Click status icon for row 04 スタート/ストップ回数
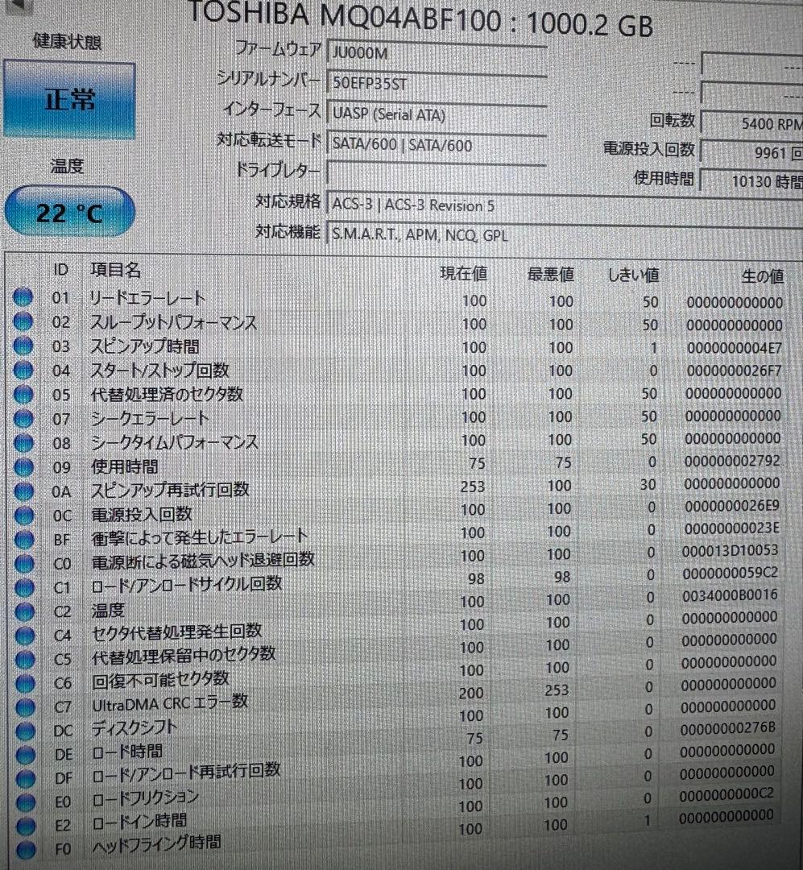The image size is (803, 870). (x=23, y=370)
